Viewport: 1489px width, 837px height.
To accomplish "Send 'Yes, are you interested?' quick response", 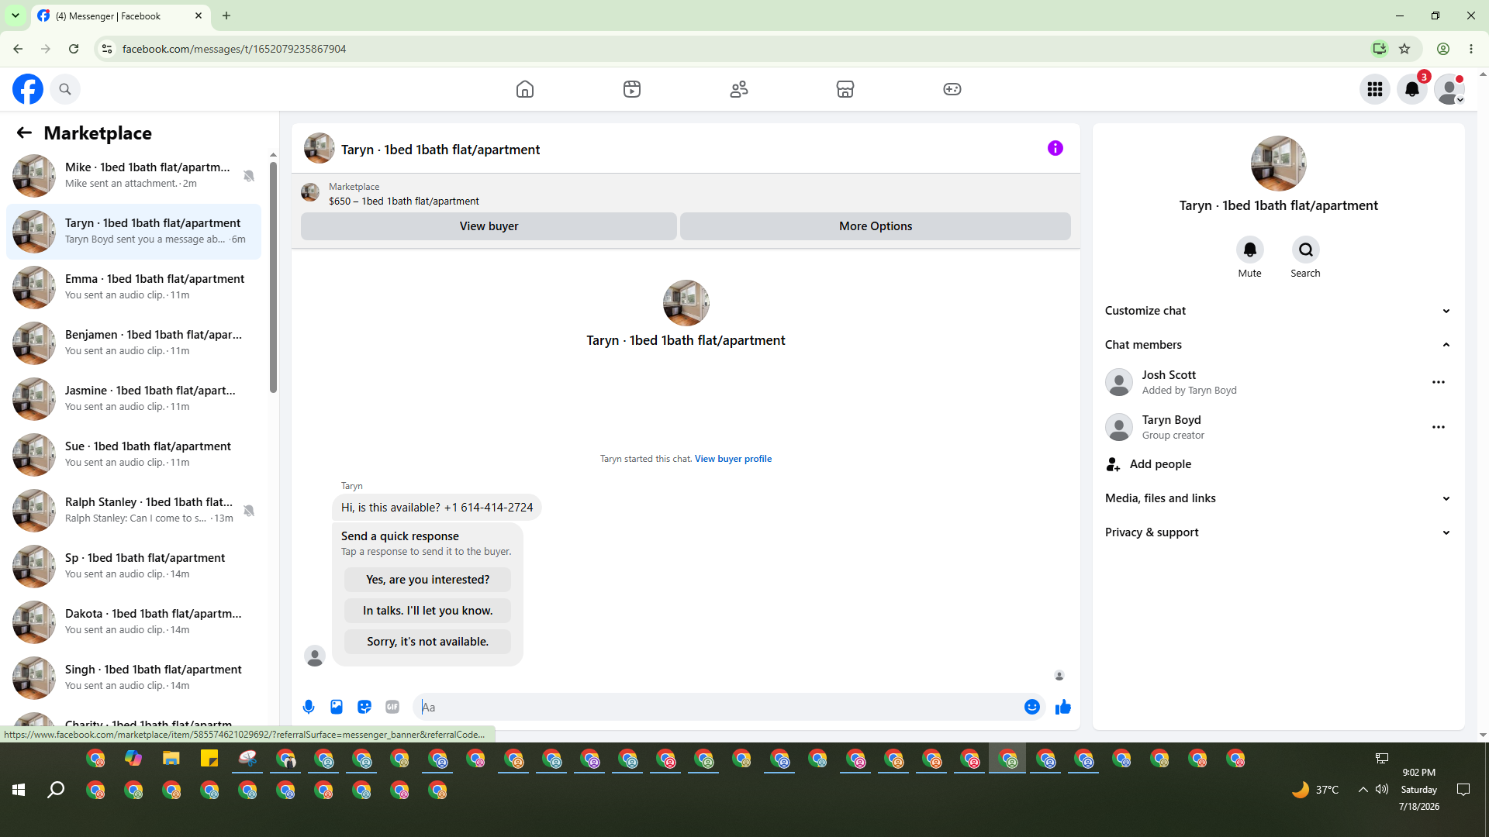I will point(427,580).
